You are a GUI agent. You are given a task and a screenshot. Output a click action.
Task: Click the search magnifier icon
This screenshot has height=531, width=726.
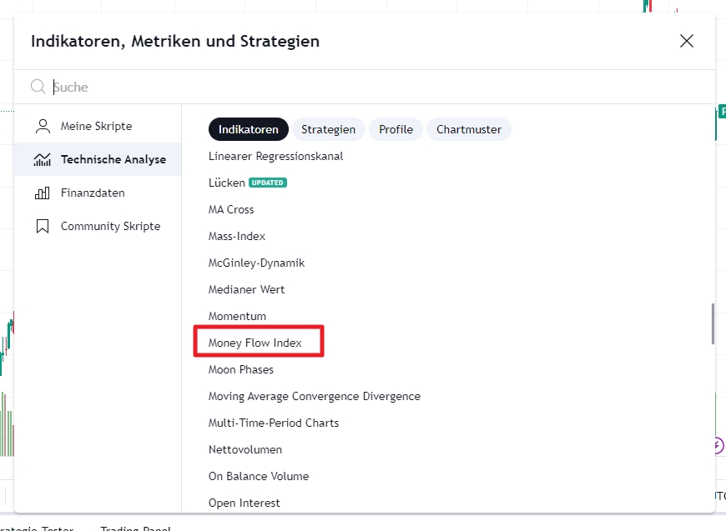click(38, 87)
